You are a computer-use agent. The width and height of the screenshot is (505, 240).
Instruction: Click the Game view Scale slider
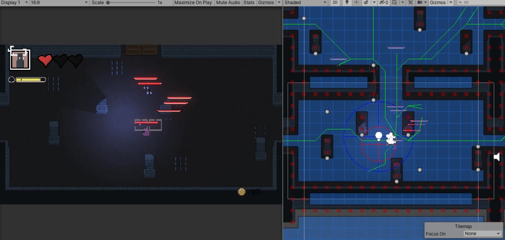point(133,3)
